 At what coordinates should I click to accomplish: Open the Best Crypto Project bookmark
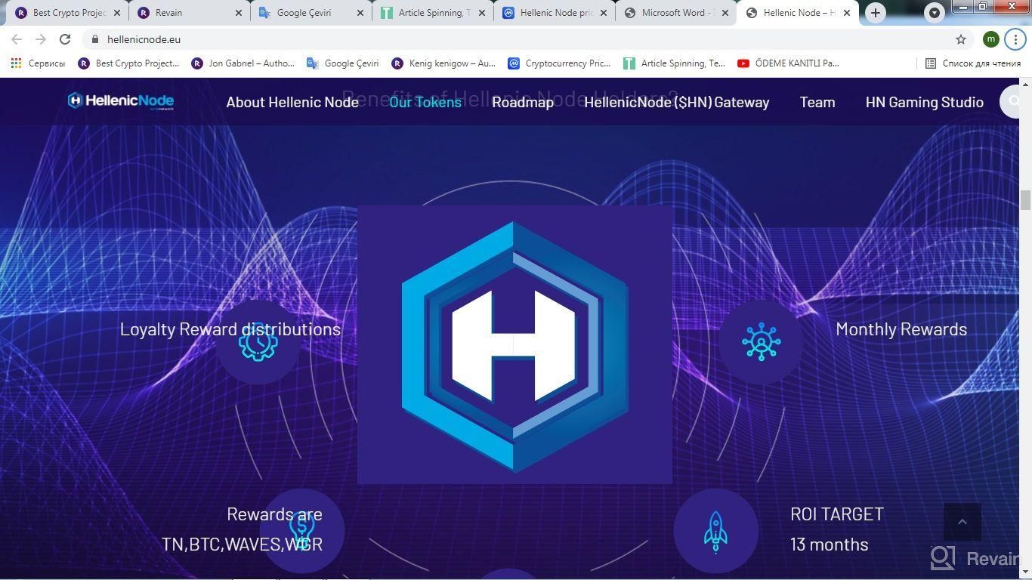(x=129, y=63)
